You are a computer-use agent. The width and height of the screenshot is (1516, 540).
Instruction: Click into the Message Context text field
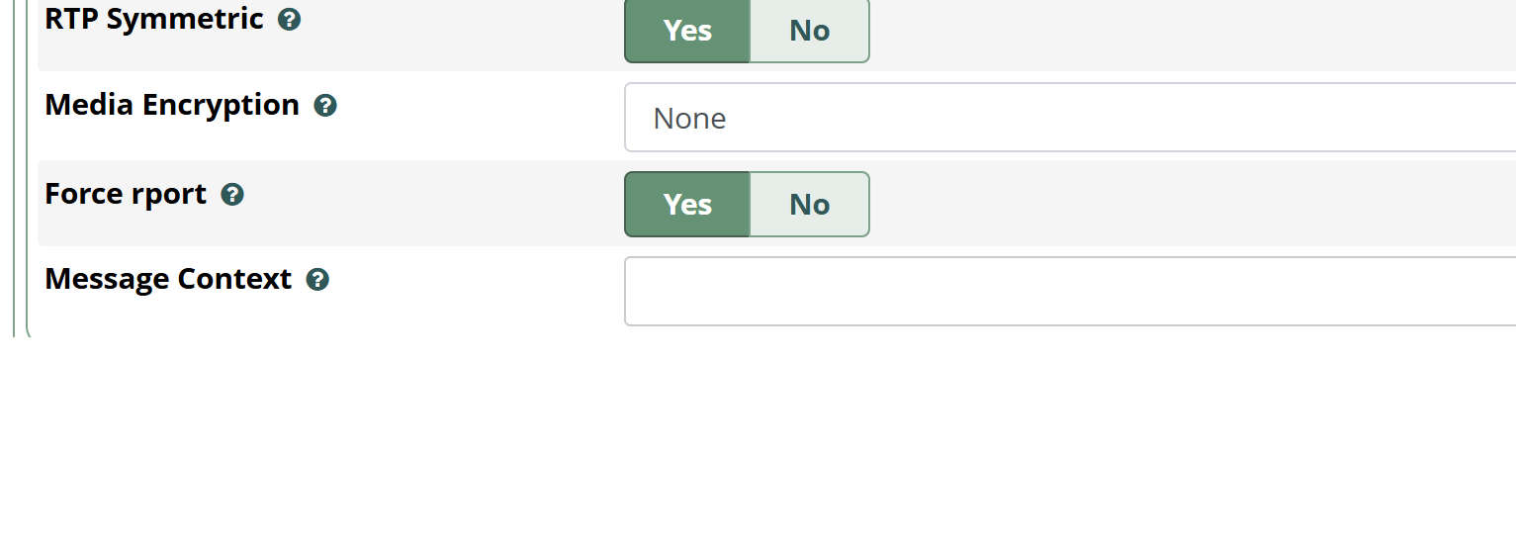(x=1068, y=291)
